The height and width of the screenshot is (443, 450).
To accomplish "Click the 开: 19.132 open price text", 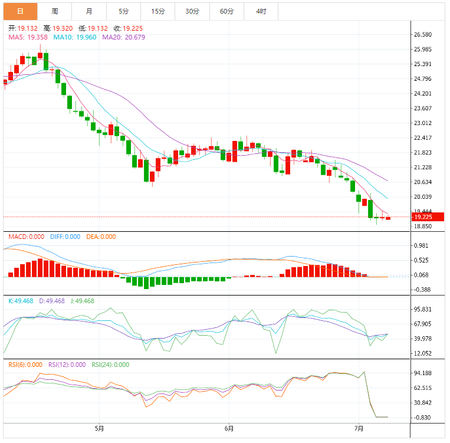I will coord(23,28).
